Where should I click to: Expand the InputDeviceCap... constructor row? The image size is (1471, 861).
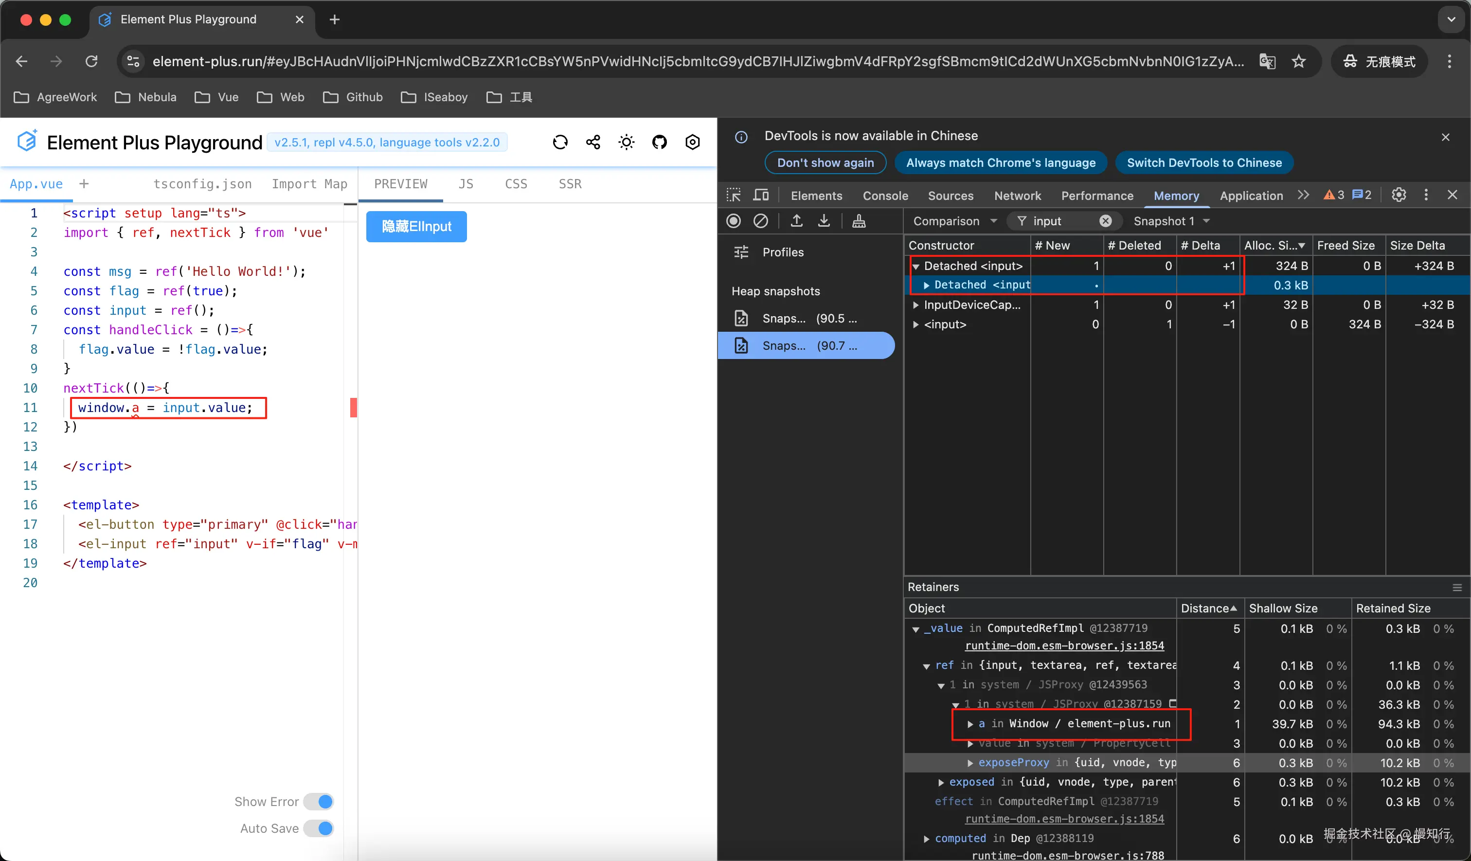916,305
